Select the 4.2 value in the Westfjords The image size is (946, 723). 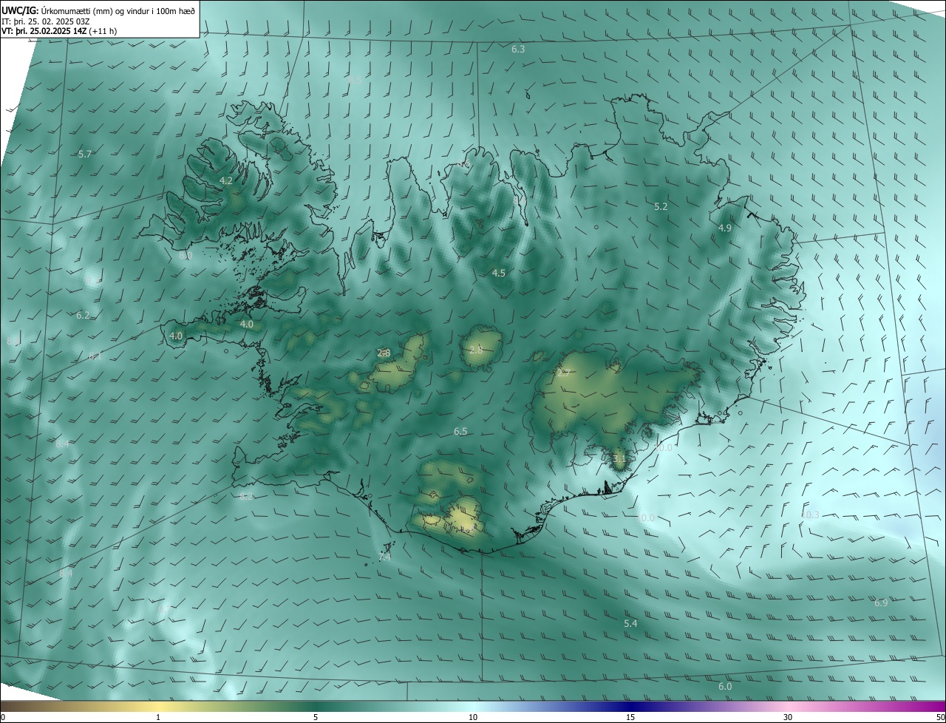pos(226,181)
